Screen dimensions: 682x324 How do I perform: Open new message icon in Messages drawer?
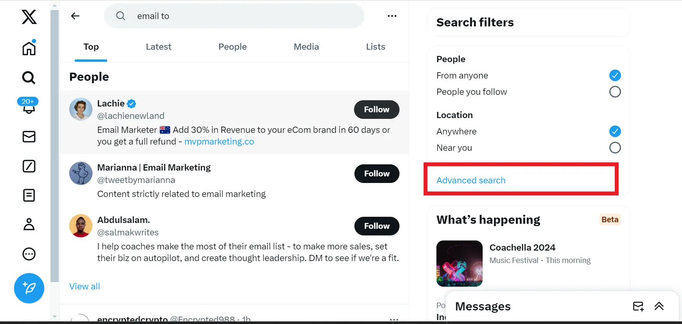point(638,307)
